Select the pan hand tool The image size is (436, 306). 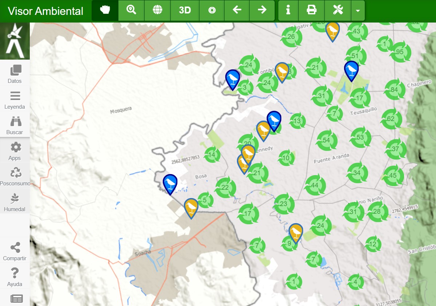pyautogui.click(x=105, y=10)
